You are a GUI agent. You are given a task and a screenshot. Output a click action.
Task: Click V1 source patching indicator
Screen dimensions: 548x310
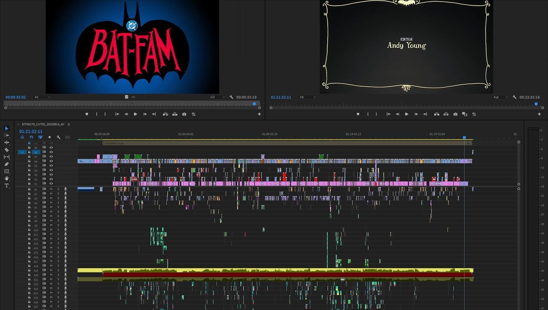pos(22,152)
